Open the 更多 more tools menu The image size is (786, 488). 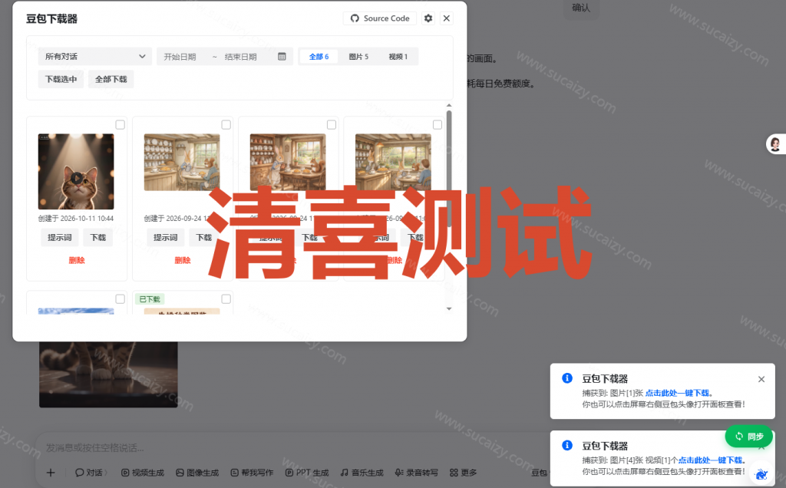463,473
